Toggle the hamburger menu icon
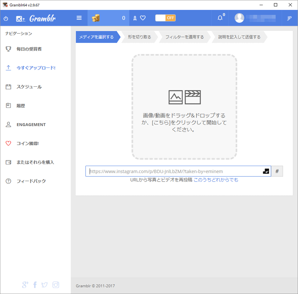 [79, 18]
